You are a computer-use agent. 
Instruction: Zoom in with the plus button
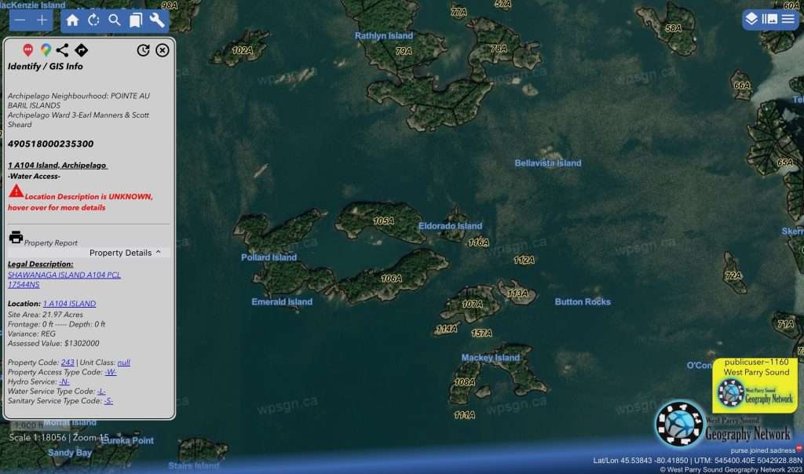click(x=42, y=20)
